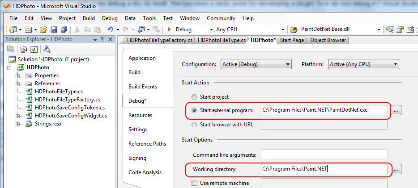Click the Command line arguments field
The height and width of the screenshot is (188, 418).
tap(324, 155)
